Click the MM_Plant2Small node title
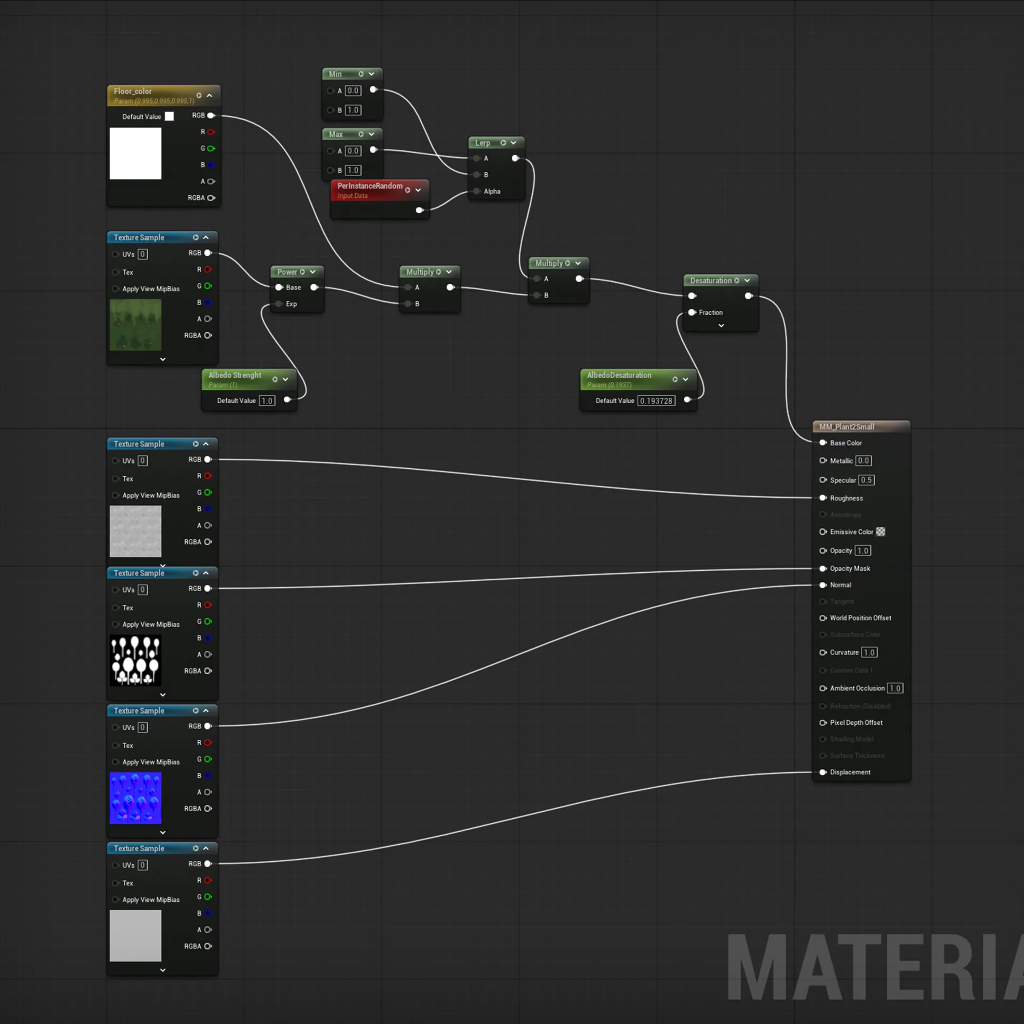Viewport: 1024px width, 1024px height. (x=846, y=427)
